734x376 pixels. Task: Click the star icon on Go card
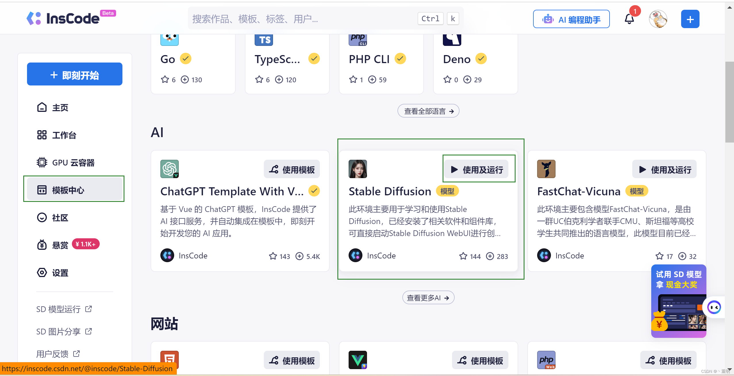point(165,79)
